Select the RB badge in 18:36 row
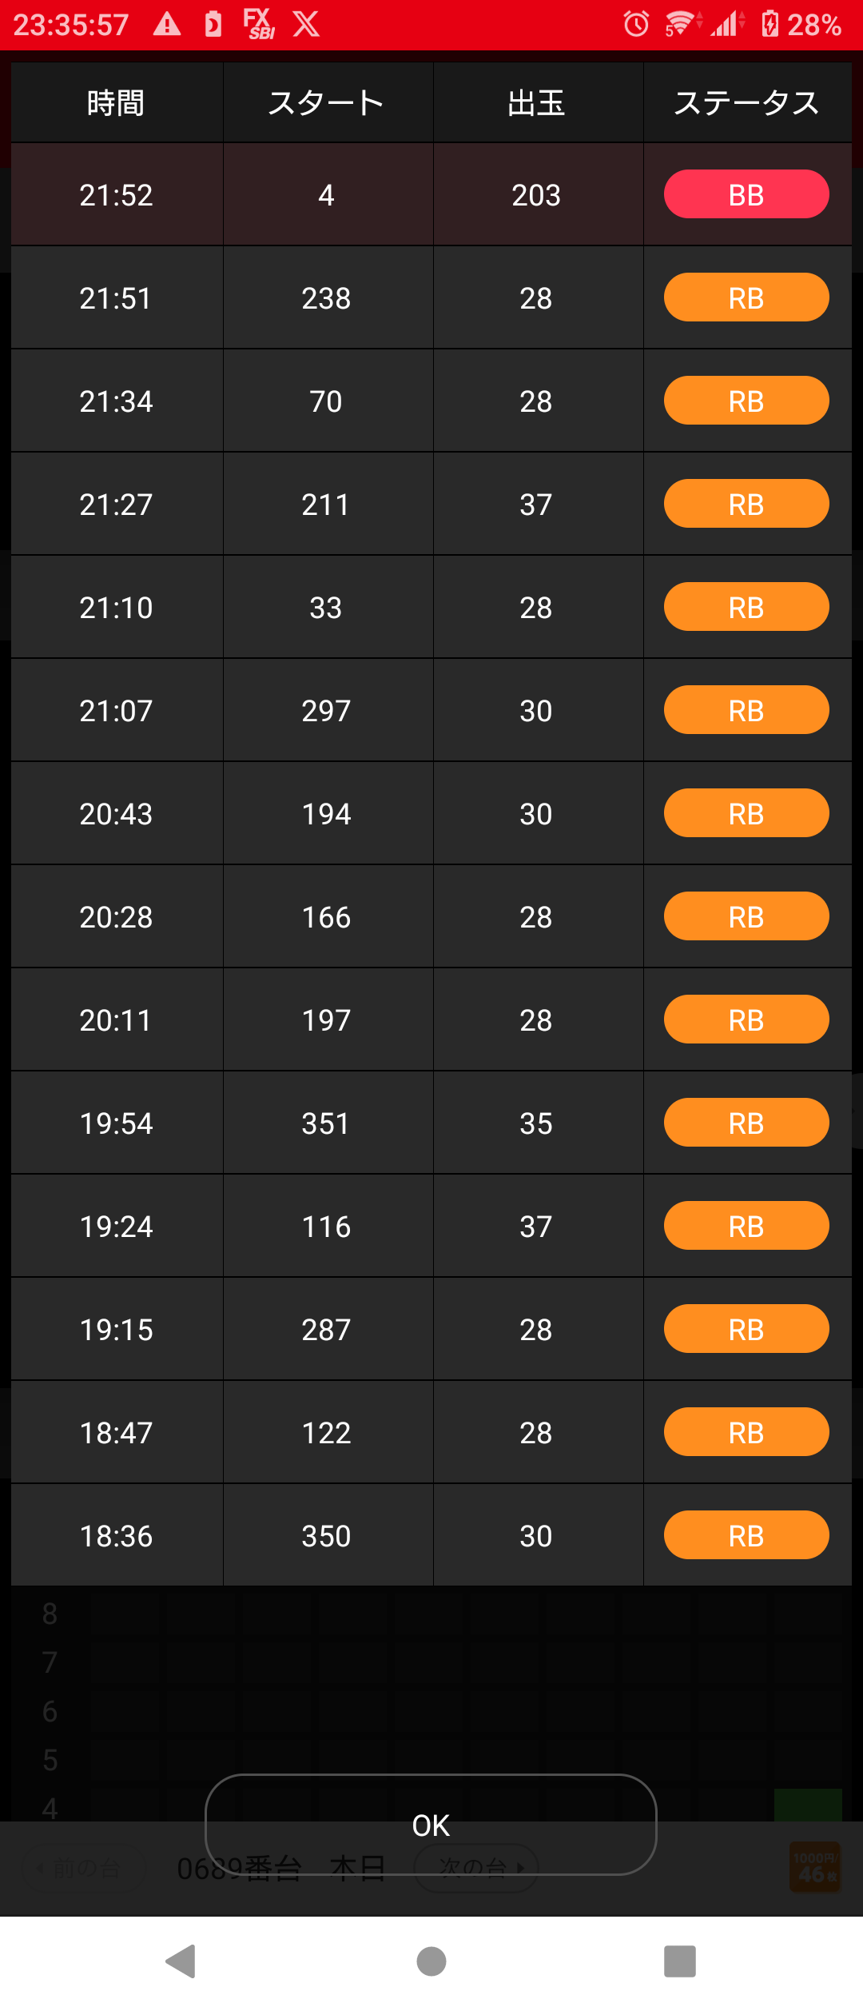The height and width of the screenshot is (2015, 863). pos(746,1535)
